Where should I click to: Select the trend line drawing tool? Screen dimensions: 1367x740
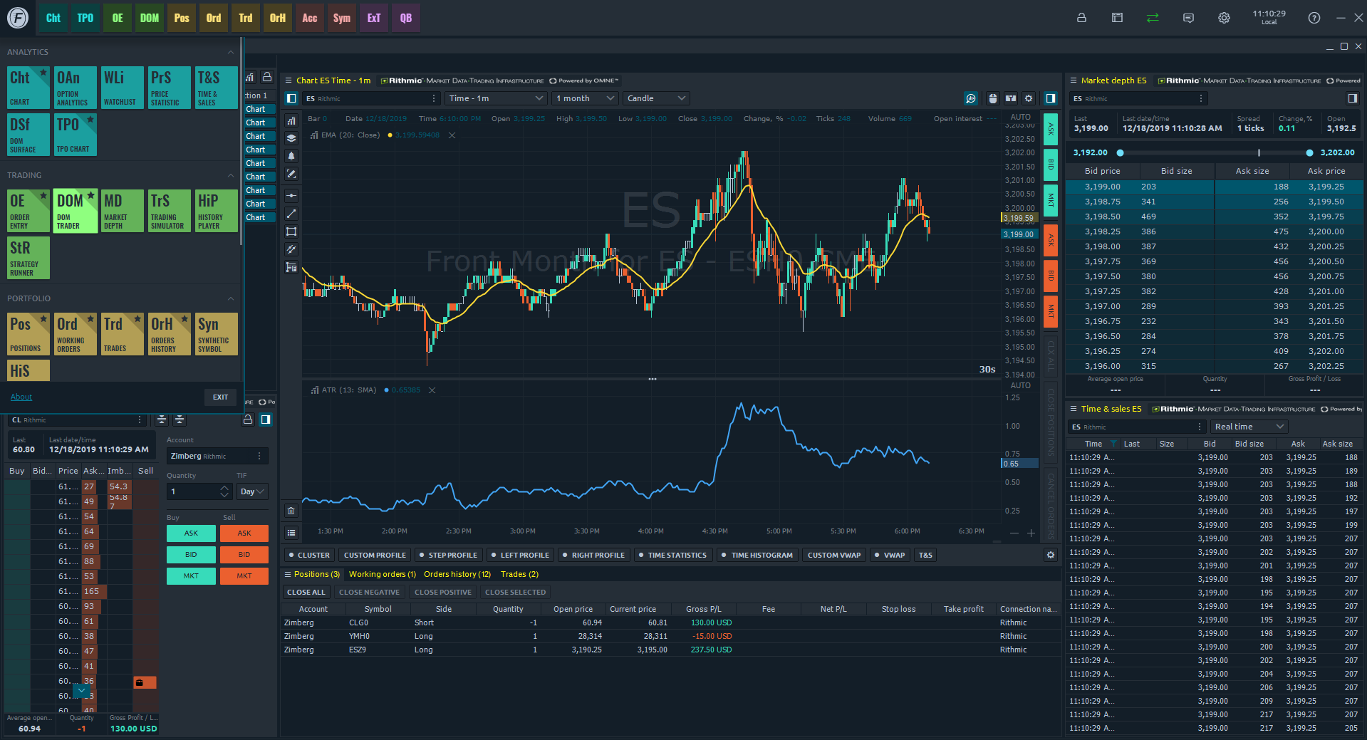coord(291,214)
